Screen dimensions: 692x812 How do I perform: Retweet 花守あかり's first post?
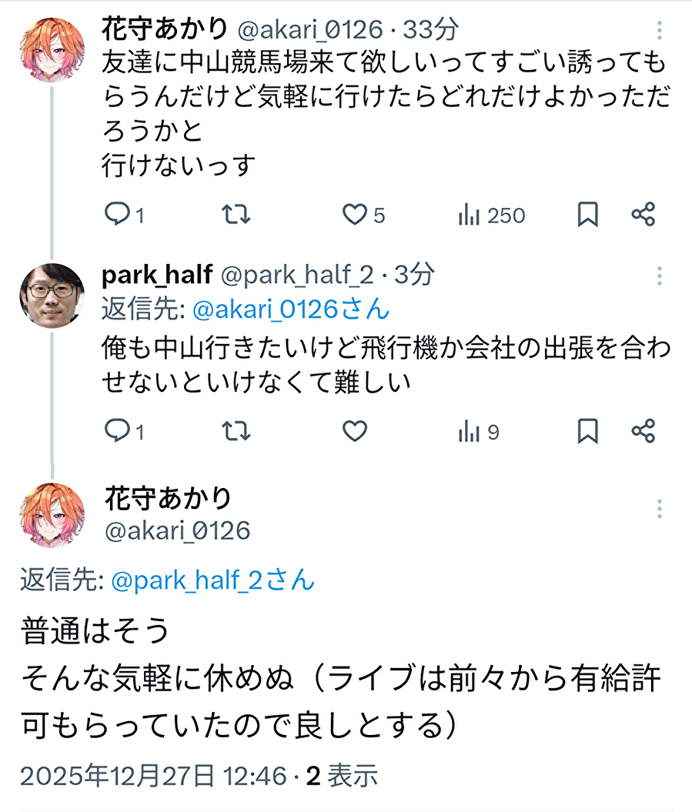(x=236, y=215)
